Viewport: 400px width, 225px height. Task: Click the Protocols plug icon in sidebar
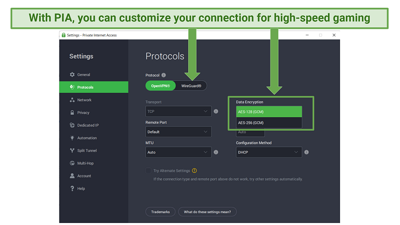coord(72,87)
